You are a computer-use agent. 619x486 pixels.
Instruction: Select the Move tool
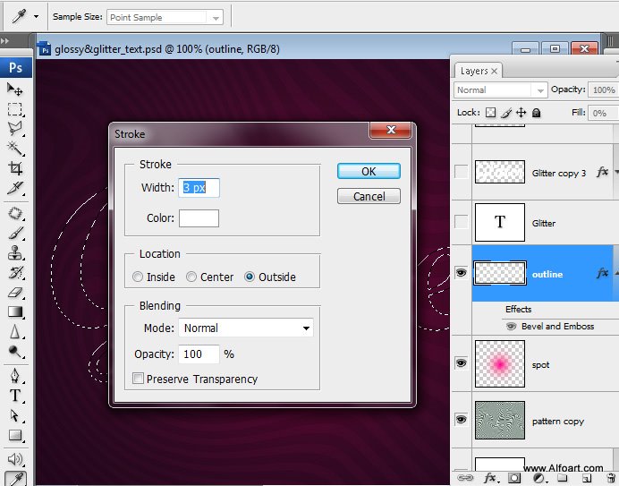click(15, 90)
